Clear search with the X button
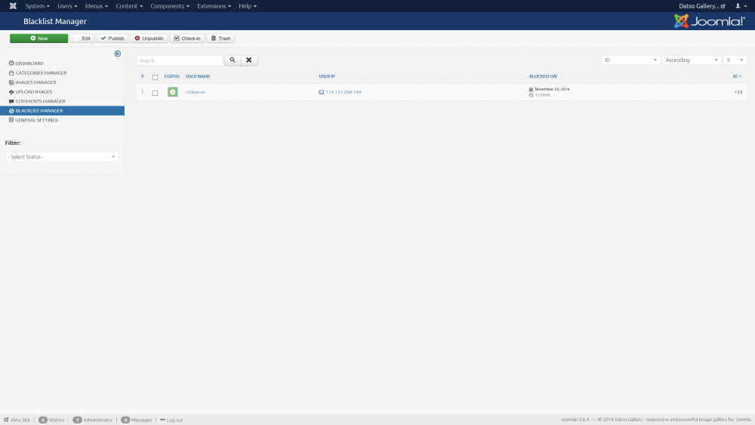Image resolution: width=755 pixels, height=425 pixels. [x=249, y=60]
